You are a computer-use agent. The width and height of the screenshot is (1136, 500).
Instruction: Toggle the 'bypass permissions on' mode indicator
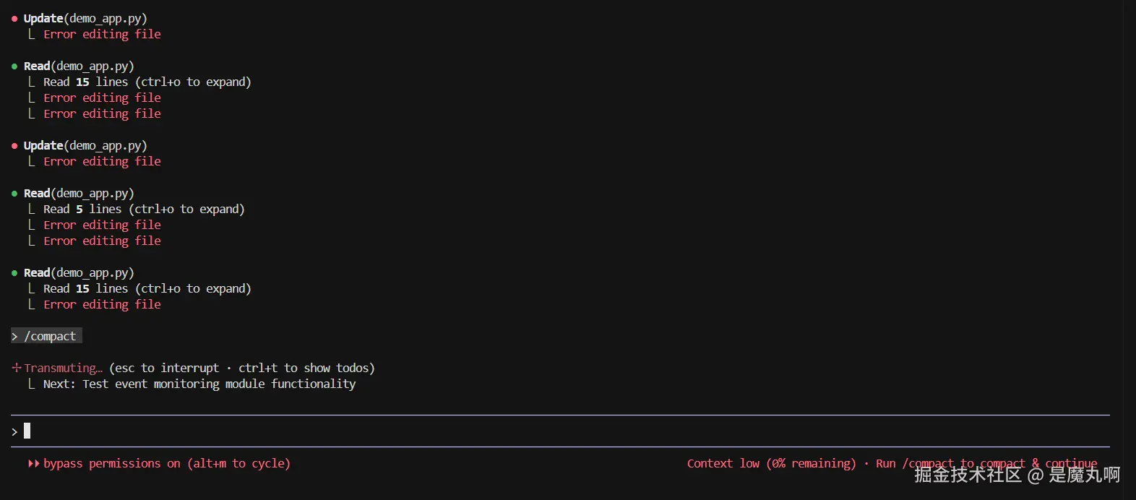click(x=111, y=464)
